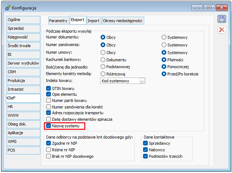This screenshot has height=173, width=232.
Task: Open the BI section
Action: tap(23, 54)
